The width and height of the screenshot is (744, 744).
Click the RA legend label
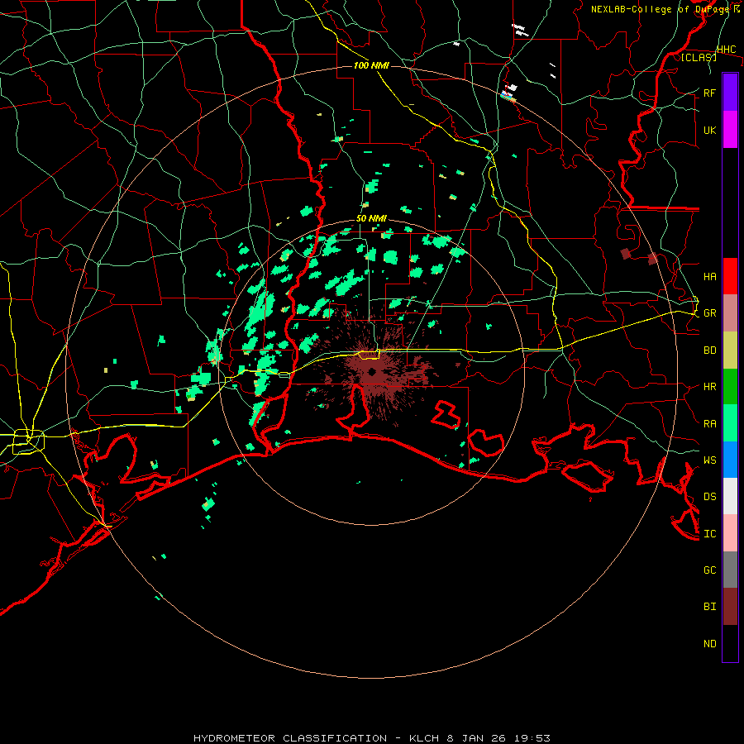coord(709,424)
